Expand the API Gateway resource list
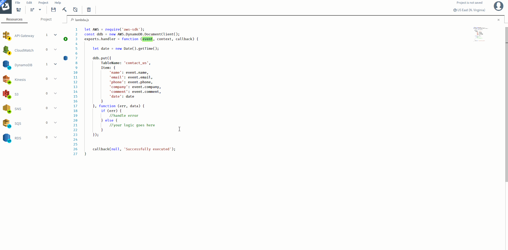508x250 pixels. pos(55,35)
